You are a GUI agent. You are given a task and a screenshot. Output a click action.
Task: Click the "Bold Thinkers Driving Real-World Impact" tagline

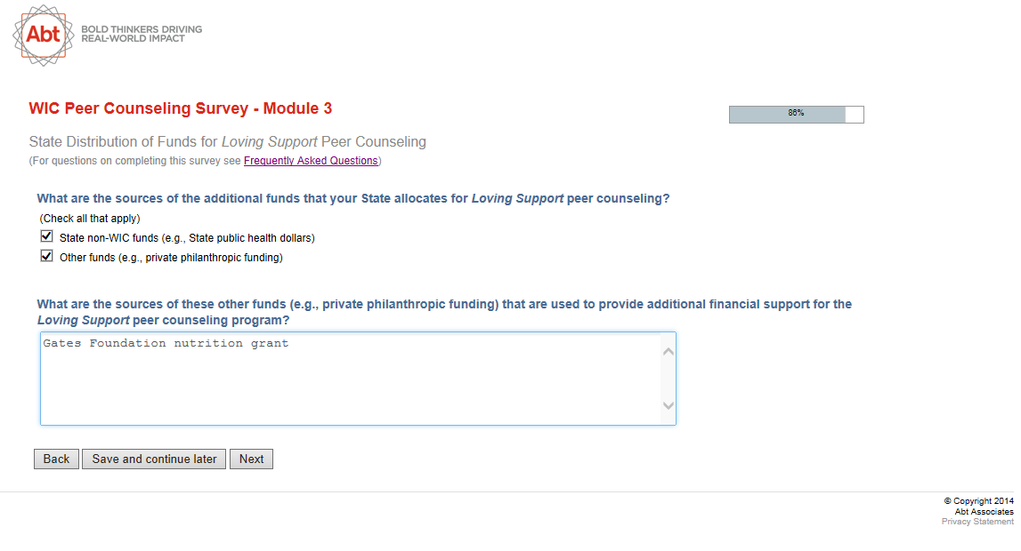click(142, 34)
